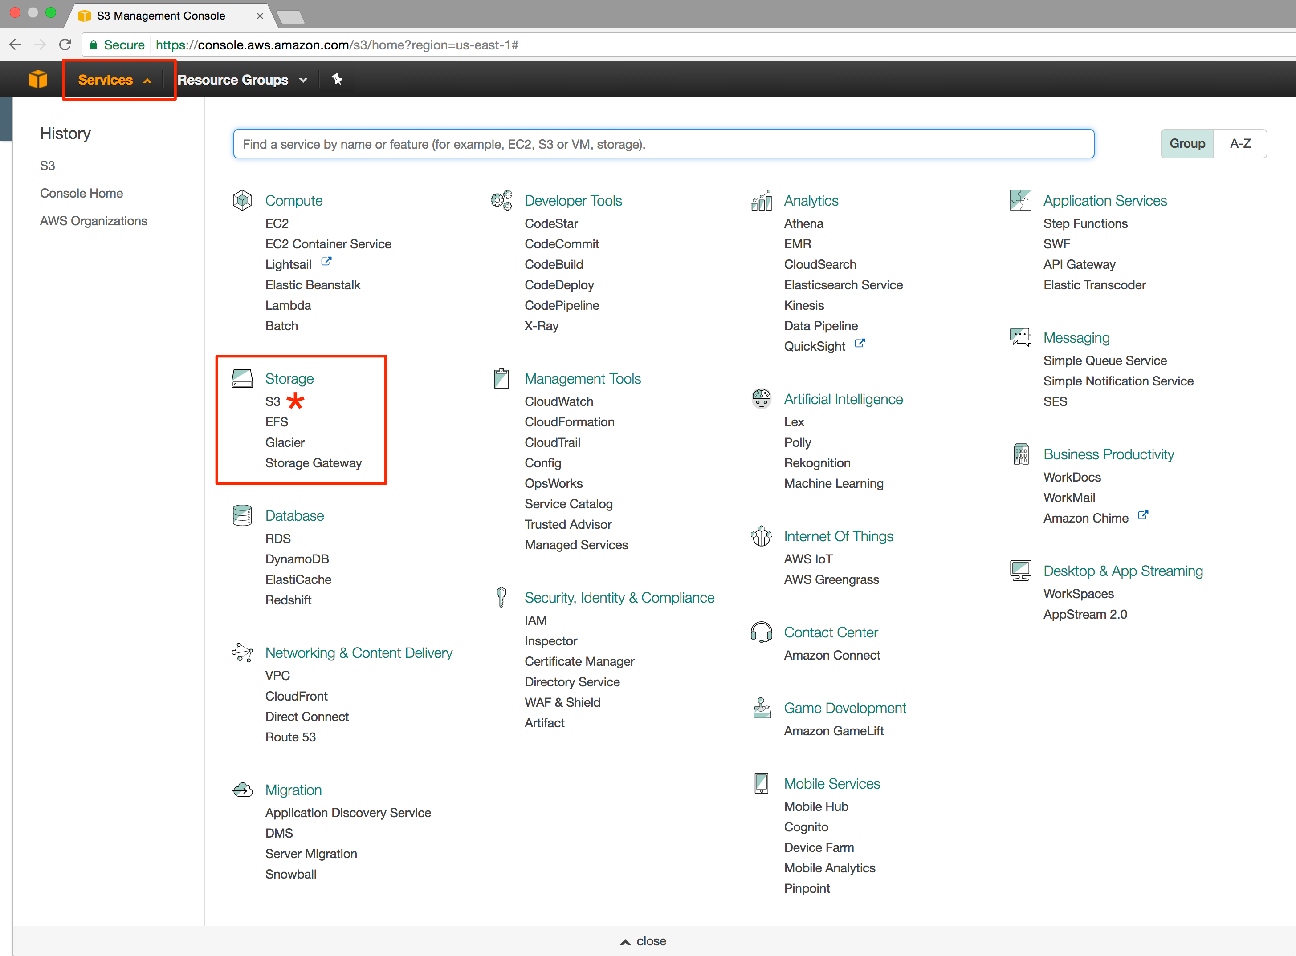
Task: Switch service listing to A-Z view
Action: pyautogui.click(x=1240, y=143)
